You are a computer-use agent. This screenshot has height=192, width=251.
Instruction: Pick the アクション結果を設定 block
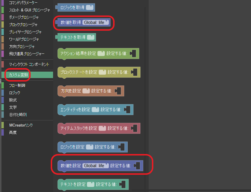point(98,54)
